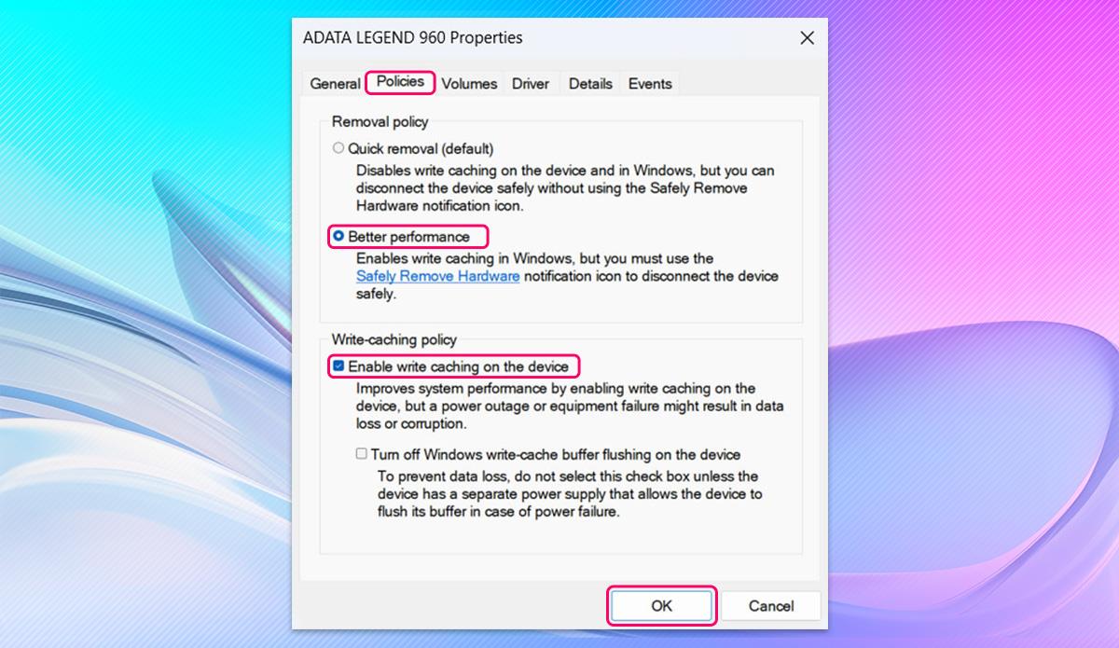Click the Removal policy group heading

[380, 121]
